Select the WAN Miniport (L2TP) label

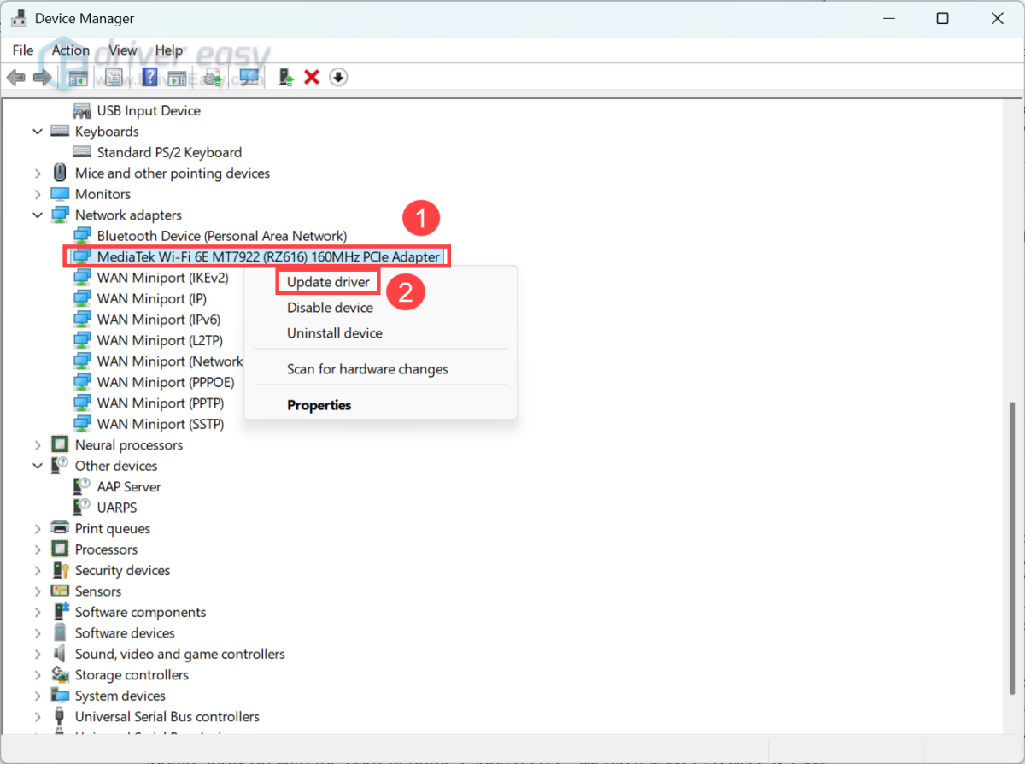160,340
